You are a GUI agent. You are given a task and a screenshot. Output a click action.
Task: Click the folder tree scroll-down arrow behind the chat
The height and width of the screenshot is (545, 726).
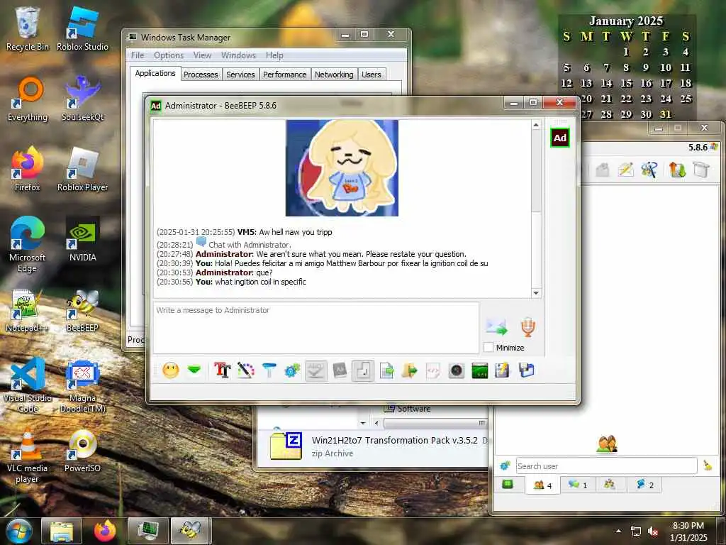pyautogui.click(x=363, y=423)
